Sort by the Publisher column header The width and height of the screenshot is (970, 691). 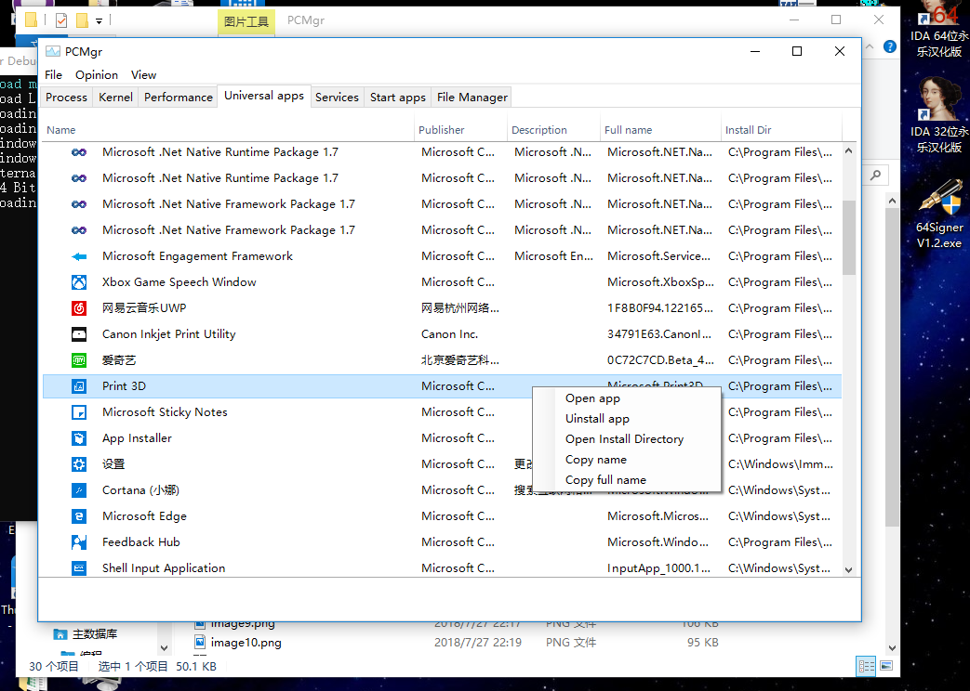tap(461, 130)
